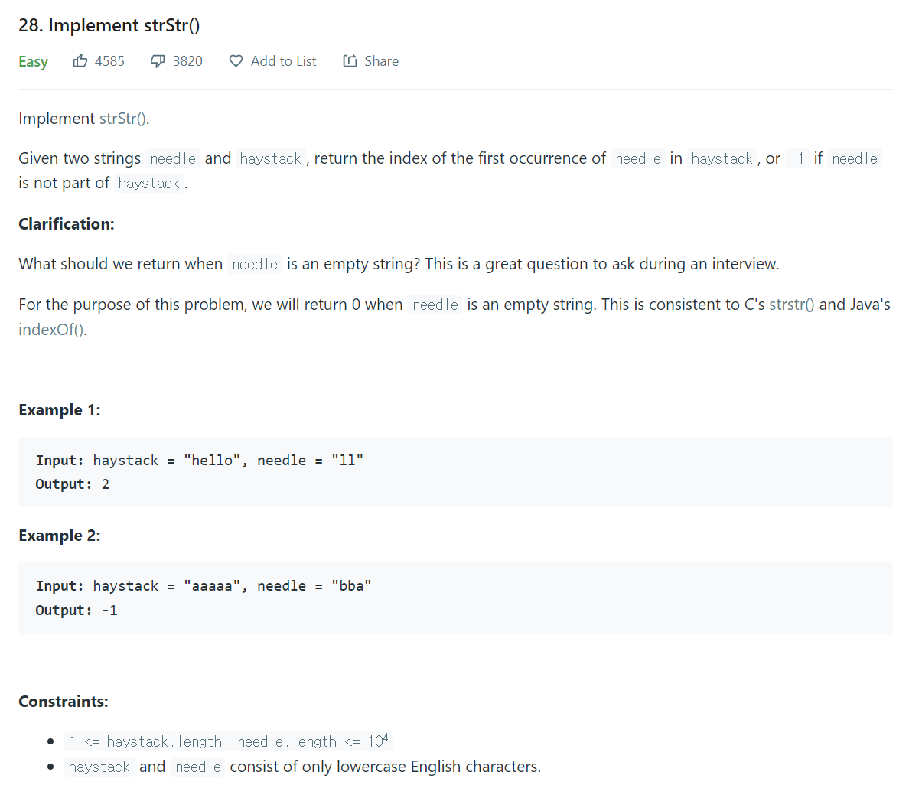Click the Constraints heading
The image size is (909, 798).
coord(64,701)
